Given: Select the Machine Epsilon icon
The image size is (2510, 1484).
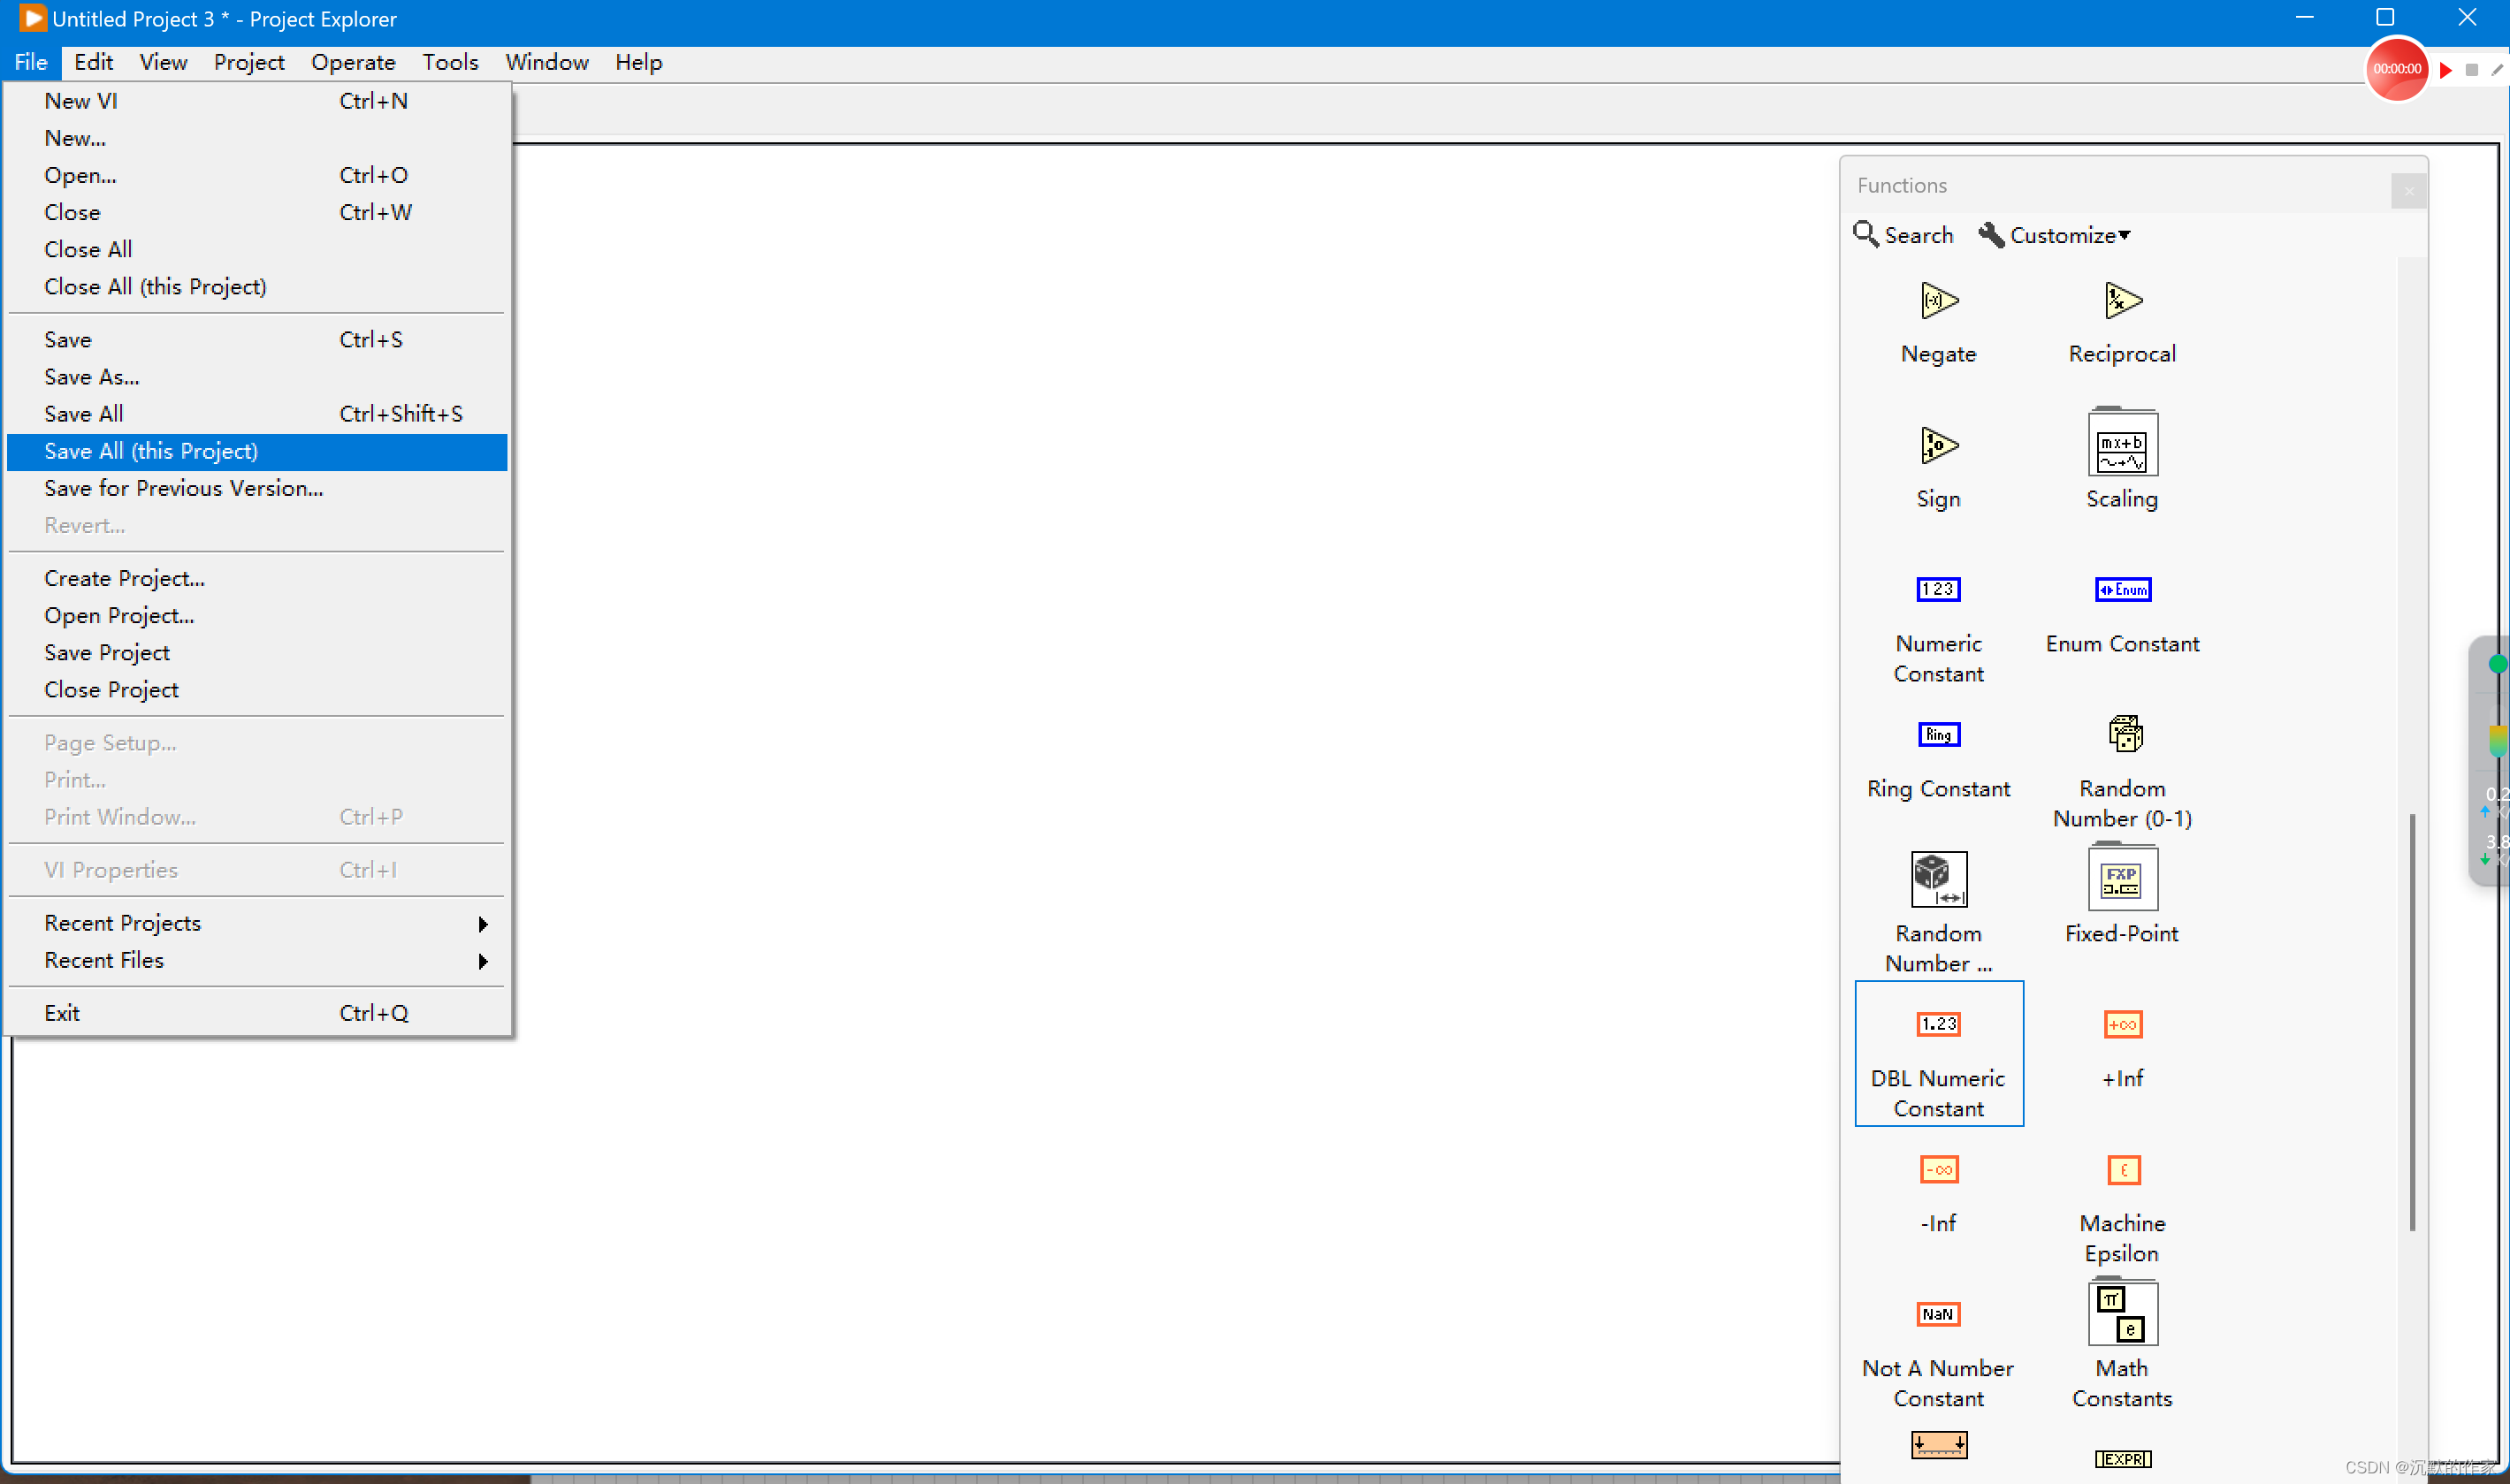Looking at the screenshot, I should pos(2123,1169).
